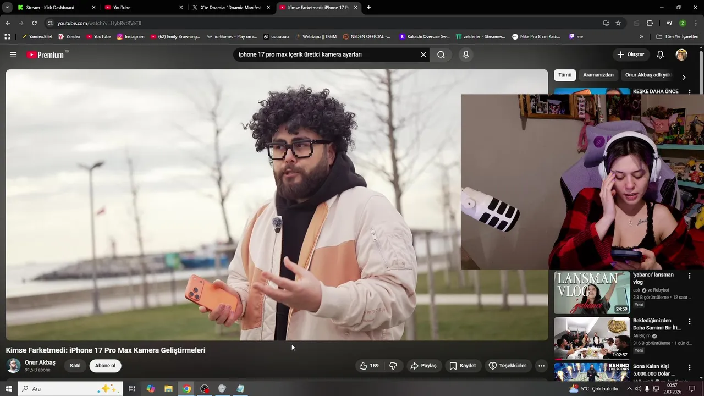Open Kakashi Oversize Sw... bookmark

[x=424, y=37]
